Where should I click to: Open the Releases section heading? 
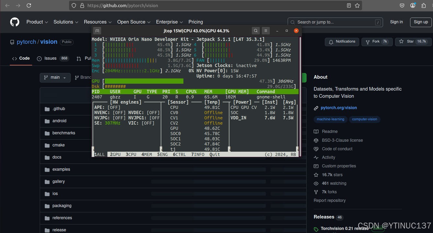[324, 217]
